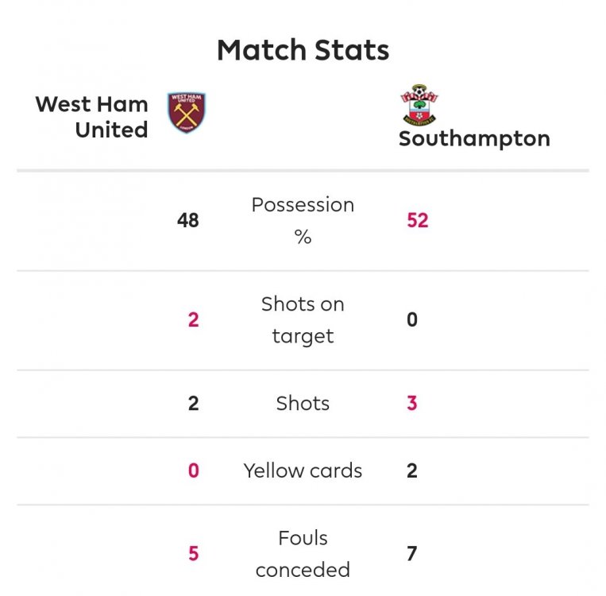This screenshot has height=596, width=606.
Task: Click the West Ham United crest icon
Action: [187, 113]
